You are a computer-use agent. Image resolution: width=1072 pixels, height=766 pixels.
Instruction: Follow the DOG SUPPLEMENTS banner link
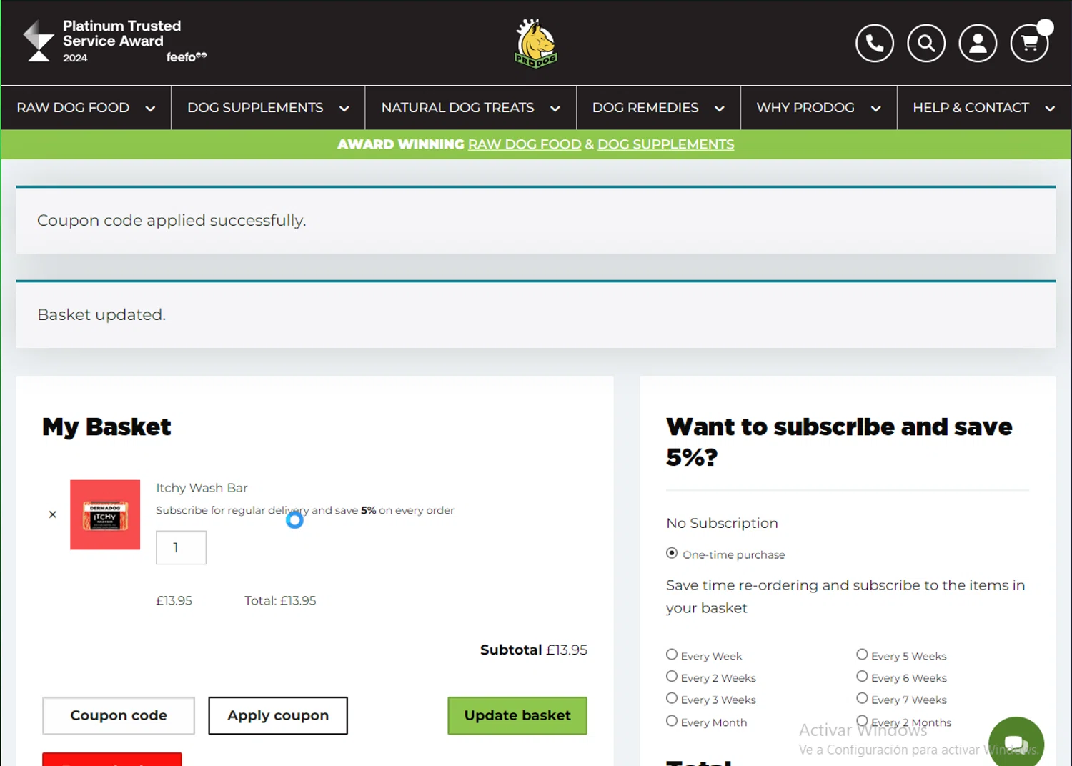coord(666,144)
